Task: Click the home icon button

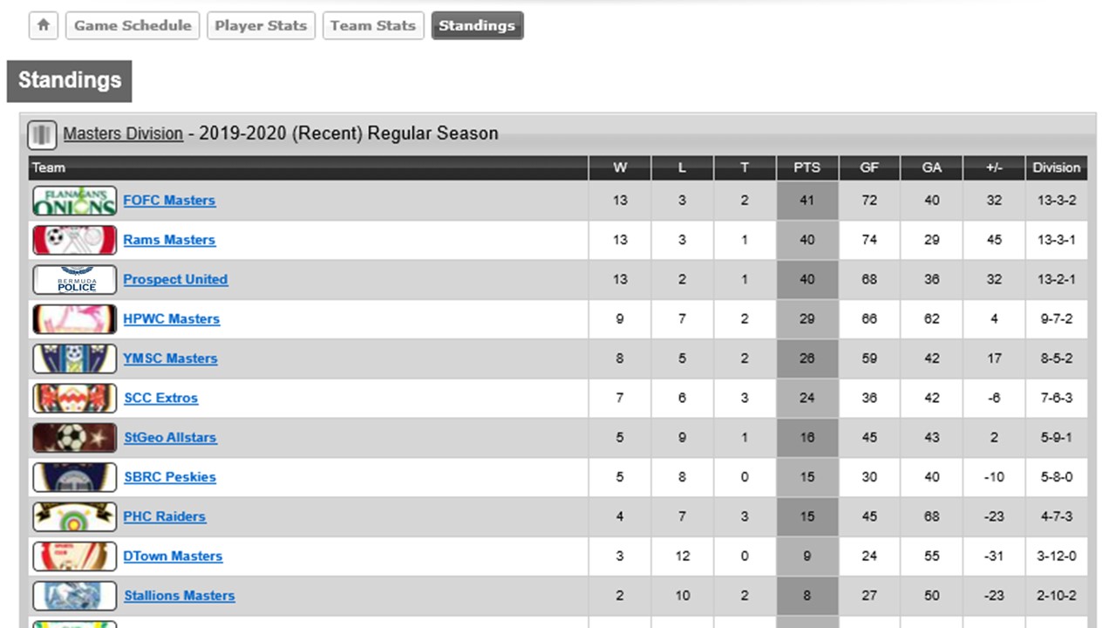Action: (43, 26)
